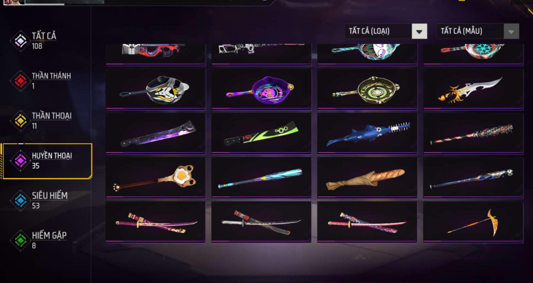Click the green Hiếm Gặp diamond icon
The height and width of the screenshot is (283, 533).
click(21, 240)
